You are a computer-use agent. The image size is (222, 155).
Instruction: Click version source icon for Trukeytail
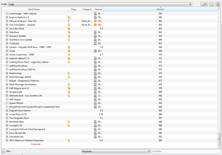coord(95,43)
